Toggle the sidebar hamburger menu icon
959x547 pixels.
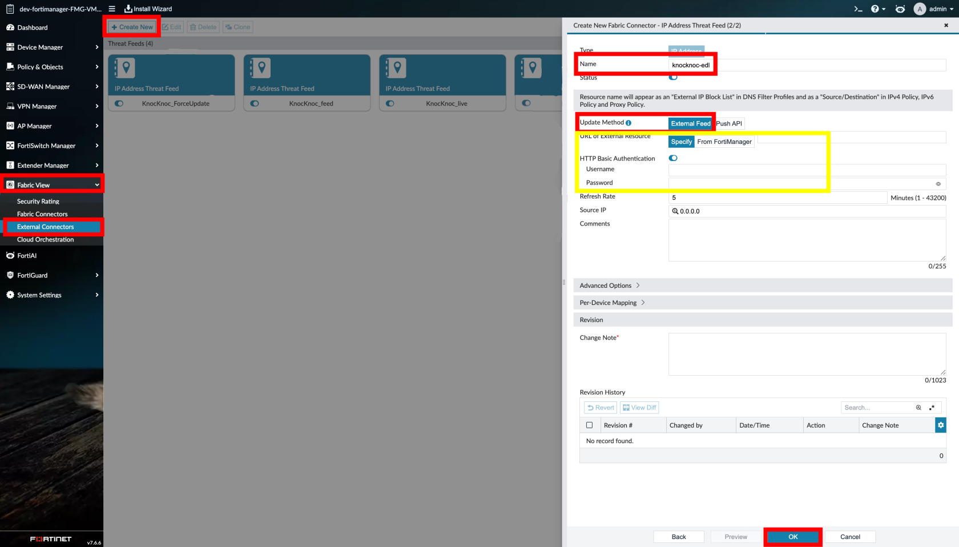click(112, 9)
